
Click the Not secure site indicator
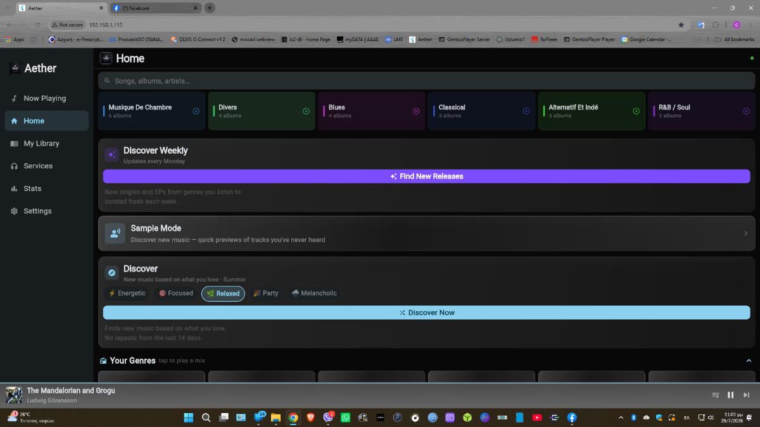click(x=67, y=25)
